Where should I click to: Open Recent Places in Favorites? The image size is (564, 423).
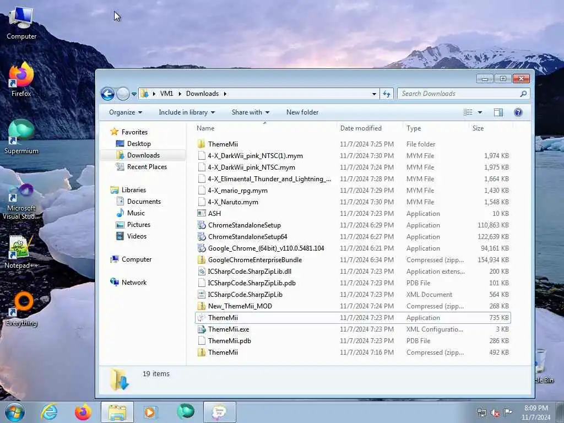[x=147, y=167]
